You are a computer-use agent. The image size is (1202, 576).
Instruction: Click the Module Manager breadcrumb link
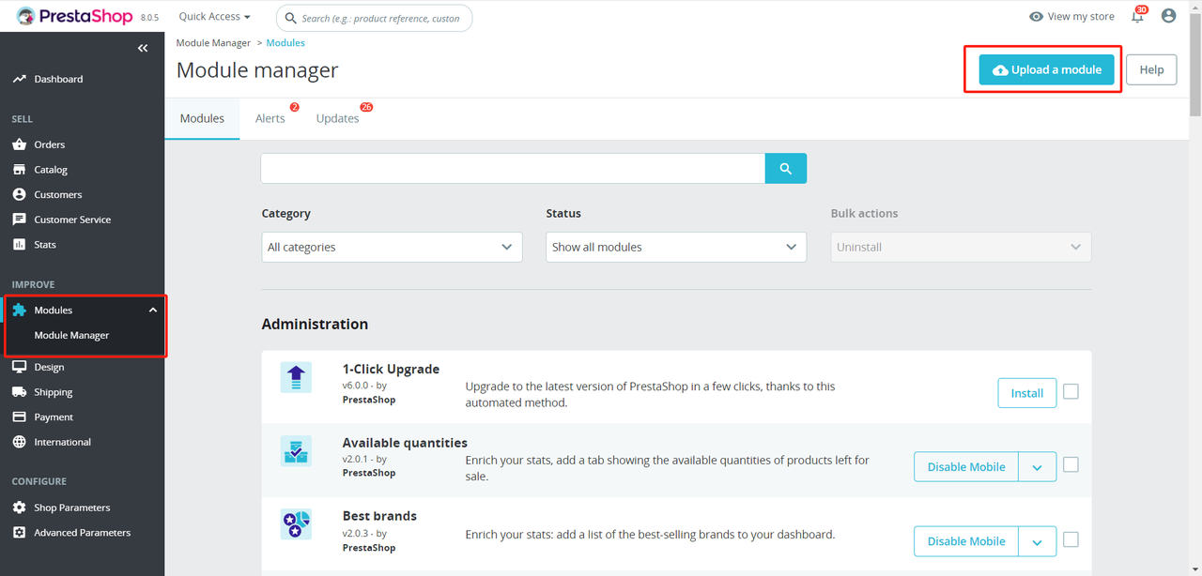tap(213, 43)
